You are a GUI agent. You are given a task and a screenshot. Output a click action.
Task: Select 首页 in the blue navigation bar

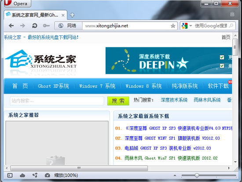(20, 86)
